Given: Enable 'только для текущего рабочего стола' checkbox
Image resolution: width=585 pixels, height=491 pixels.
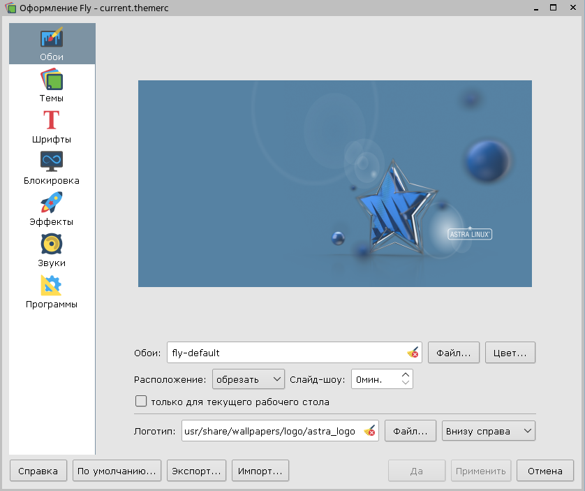Looking at the screenshot, I should (x=141, y=402).
